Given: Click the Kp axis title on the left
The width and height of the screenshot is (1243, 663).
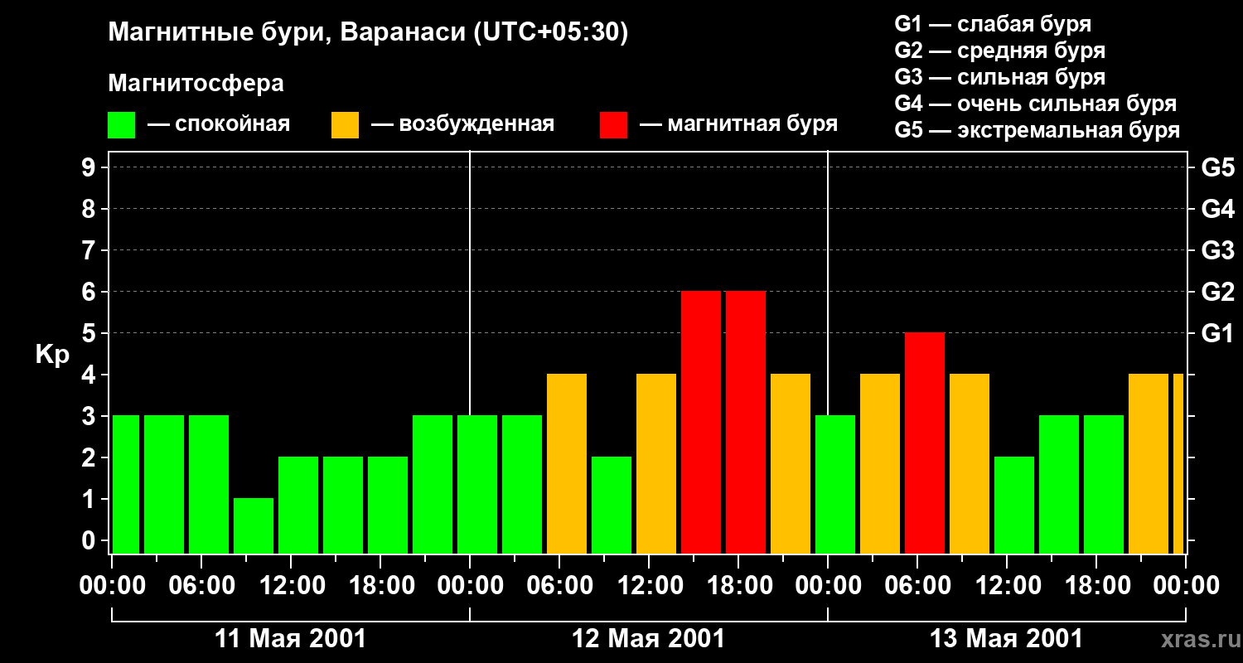Looking at the screenshot, I should pyautogui.click(x=52, y=355).
